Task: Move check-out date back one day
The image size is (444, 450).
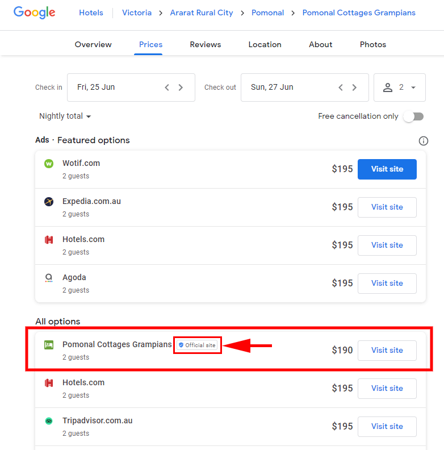Action: pos(341,88)
